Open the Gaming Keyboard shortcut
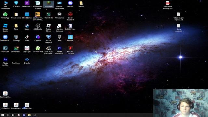This screenshot has height=117, width=208. [59, 28]
